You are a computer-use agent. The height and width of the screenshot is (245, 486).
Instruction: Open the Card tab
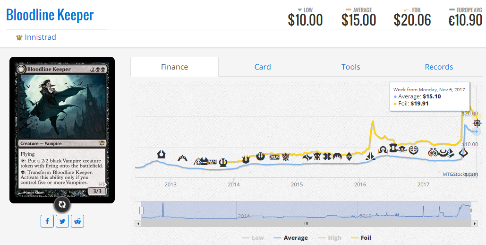[263, 67]
